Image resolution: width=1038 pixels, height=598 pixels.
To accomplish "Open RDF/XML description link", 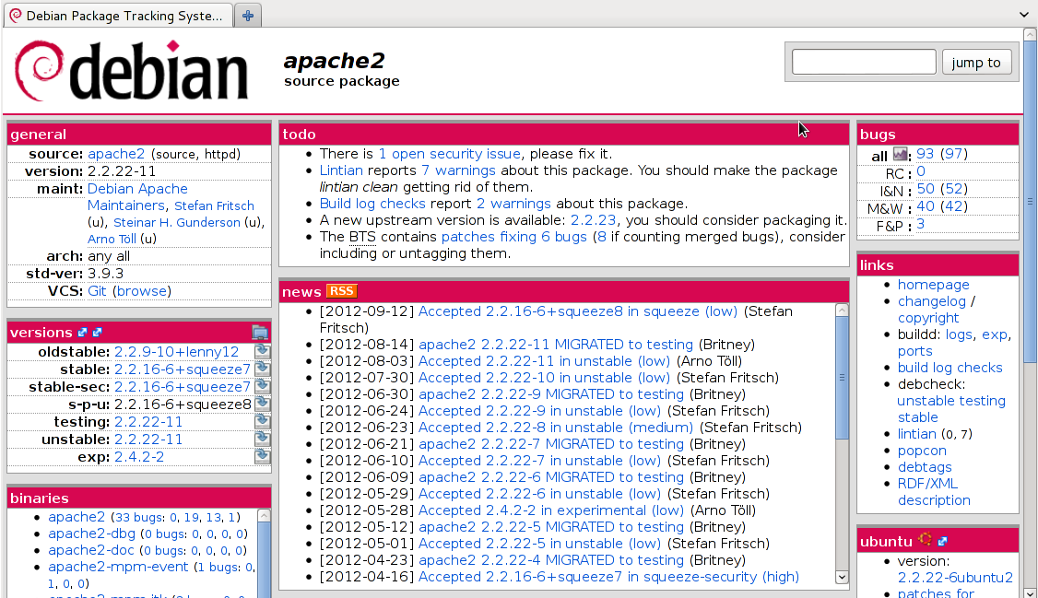I will pyautogui.click(x=934, y=492).
